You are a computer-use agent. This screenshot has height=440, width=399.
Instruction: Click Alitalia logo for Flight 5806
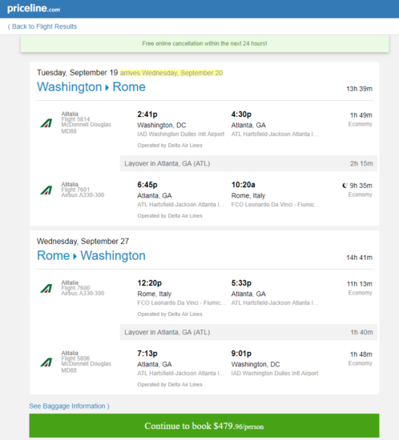tap(46, 362)
